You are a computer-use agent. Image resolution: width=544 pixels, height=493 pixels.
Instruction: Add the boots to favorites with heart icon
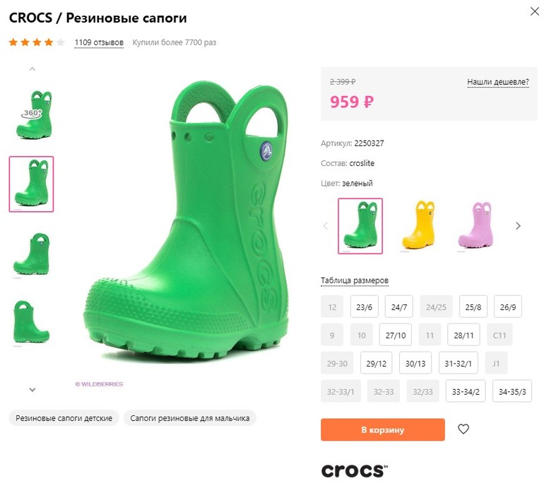tap(463, 429)
